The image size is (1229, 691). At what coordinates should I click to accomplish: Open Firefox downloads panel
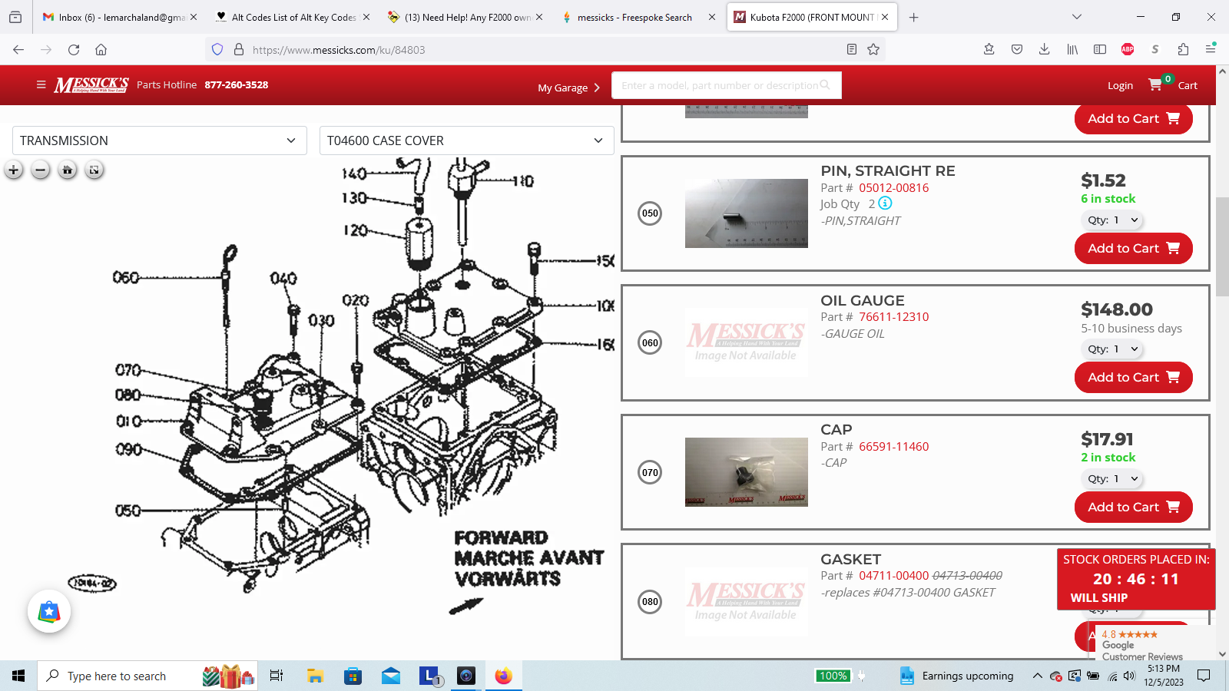pyautogui.click(x=1044, y=50)
